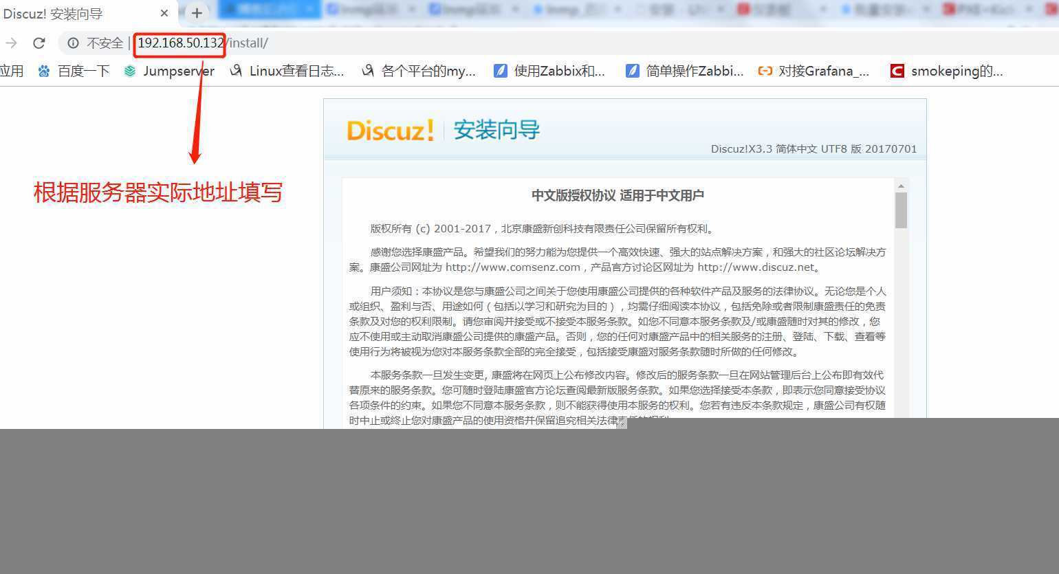Screen dimensions: 1059x574
Task: Click the agreement scrollbar up arrow
Action: 901,186
